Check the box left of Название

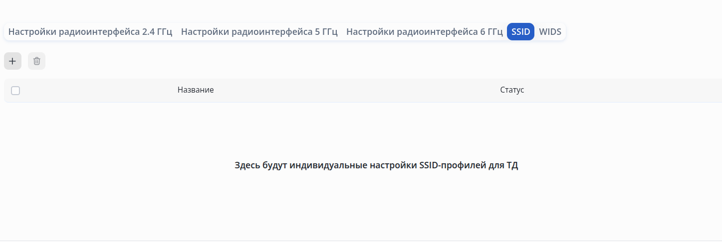click(x=15, y=90)
